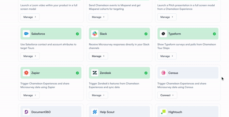This screenshot has width=229, height=117.
Task: Open Manage for the Loom integration
Action: [x=30, y=17]
